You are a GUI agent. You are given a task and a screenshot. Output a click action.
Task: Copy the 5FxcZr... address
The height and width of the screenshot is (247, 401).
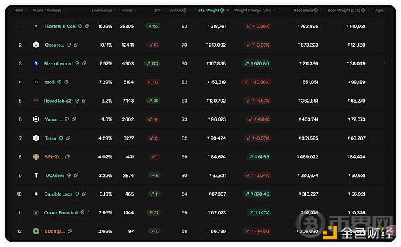pyautogui.click(x=68, y=157)
